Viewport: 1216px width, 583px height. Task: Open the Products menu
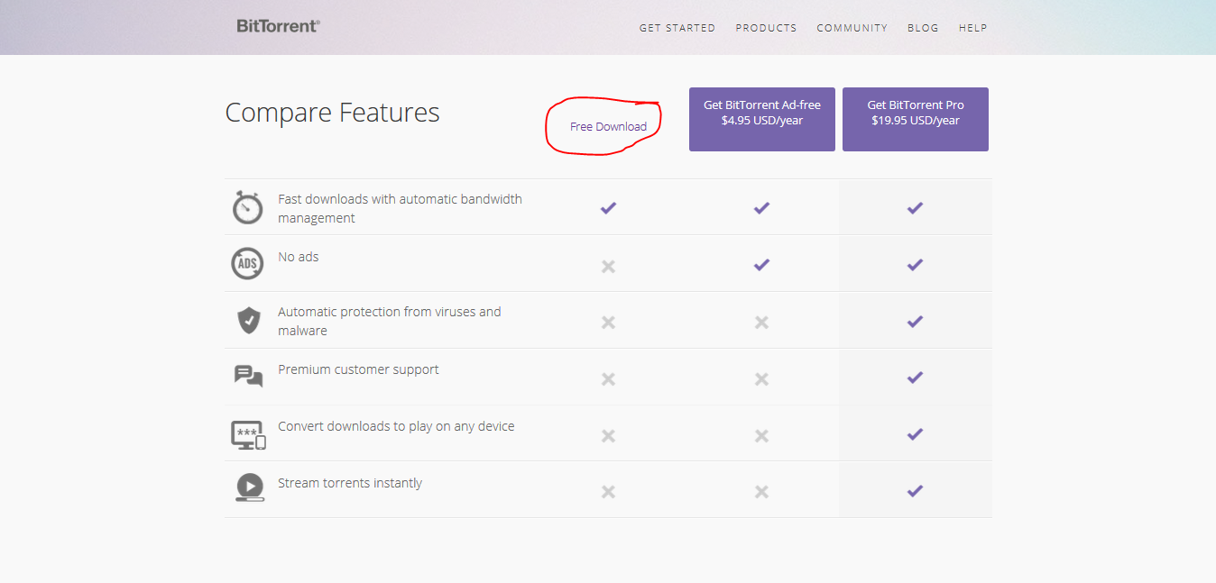[766, 28]
